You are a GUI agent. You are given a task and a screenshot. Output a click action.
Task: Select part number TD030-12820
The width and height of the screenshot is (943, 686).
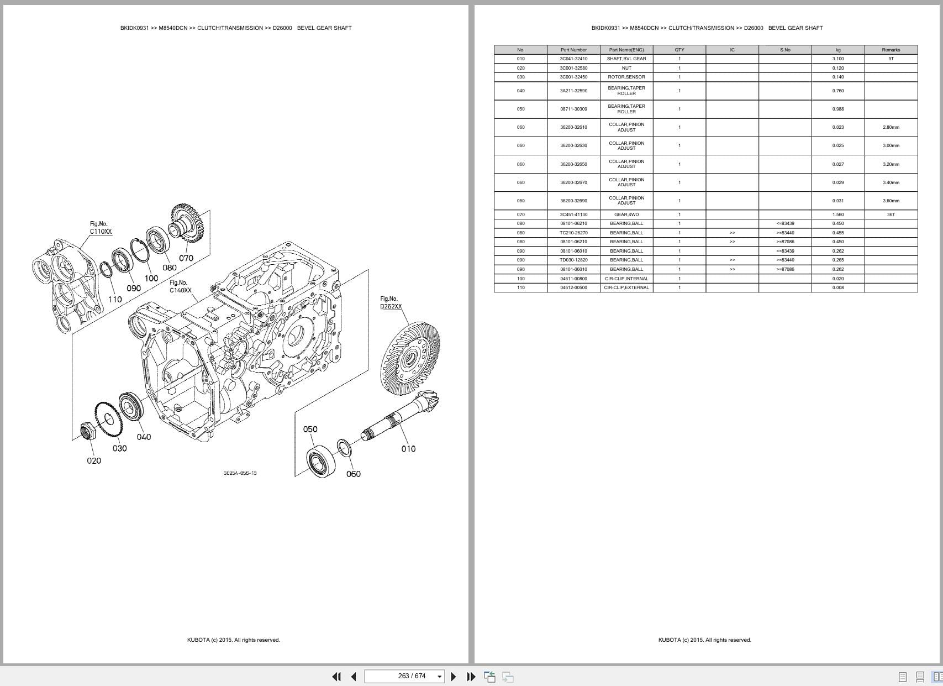[573, 260]
